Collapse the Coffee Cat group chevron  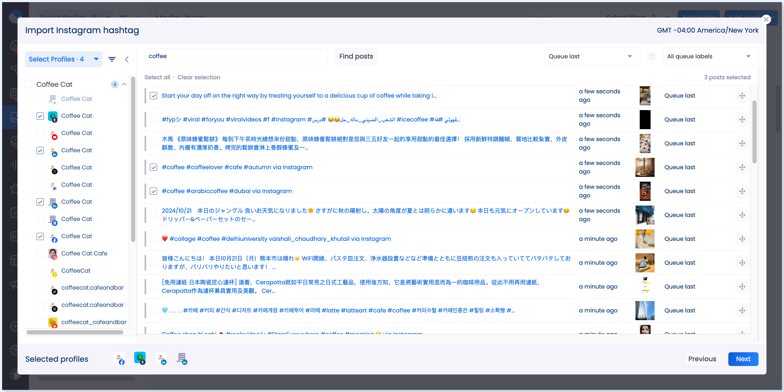pos(124,85)
